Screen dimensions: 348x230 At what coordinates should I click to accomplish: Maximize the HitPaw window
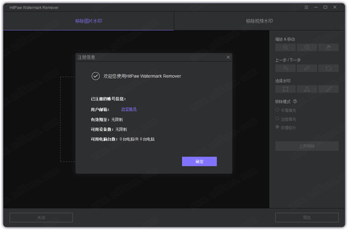pos(325,8)
